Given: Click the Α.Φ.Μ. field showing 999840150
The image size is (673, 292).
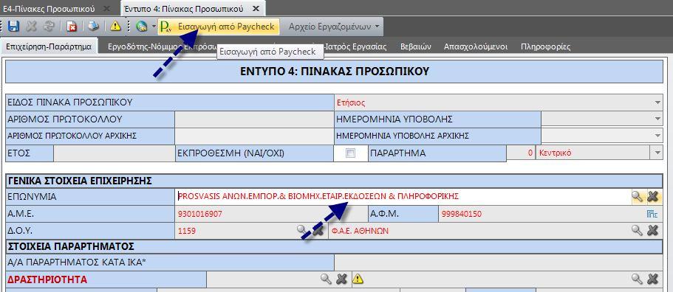Looking at the screenshot, I should (x=542, y=214).
